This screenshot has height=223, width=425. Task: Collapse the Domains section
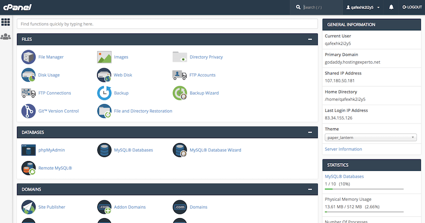pyautogui.click(x=310, y=190)
